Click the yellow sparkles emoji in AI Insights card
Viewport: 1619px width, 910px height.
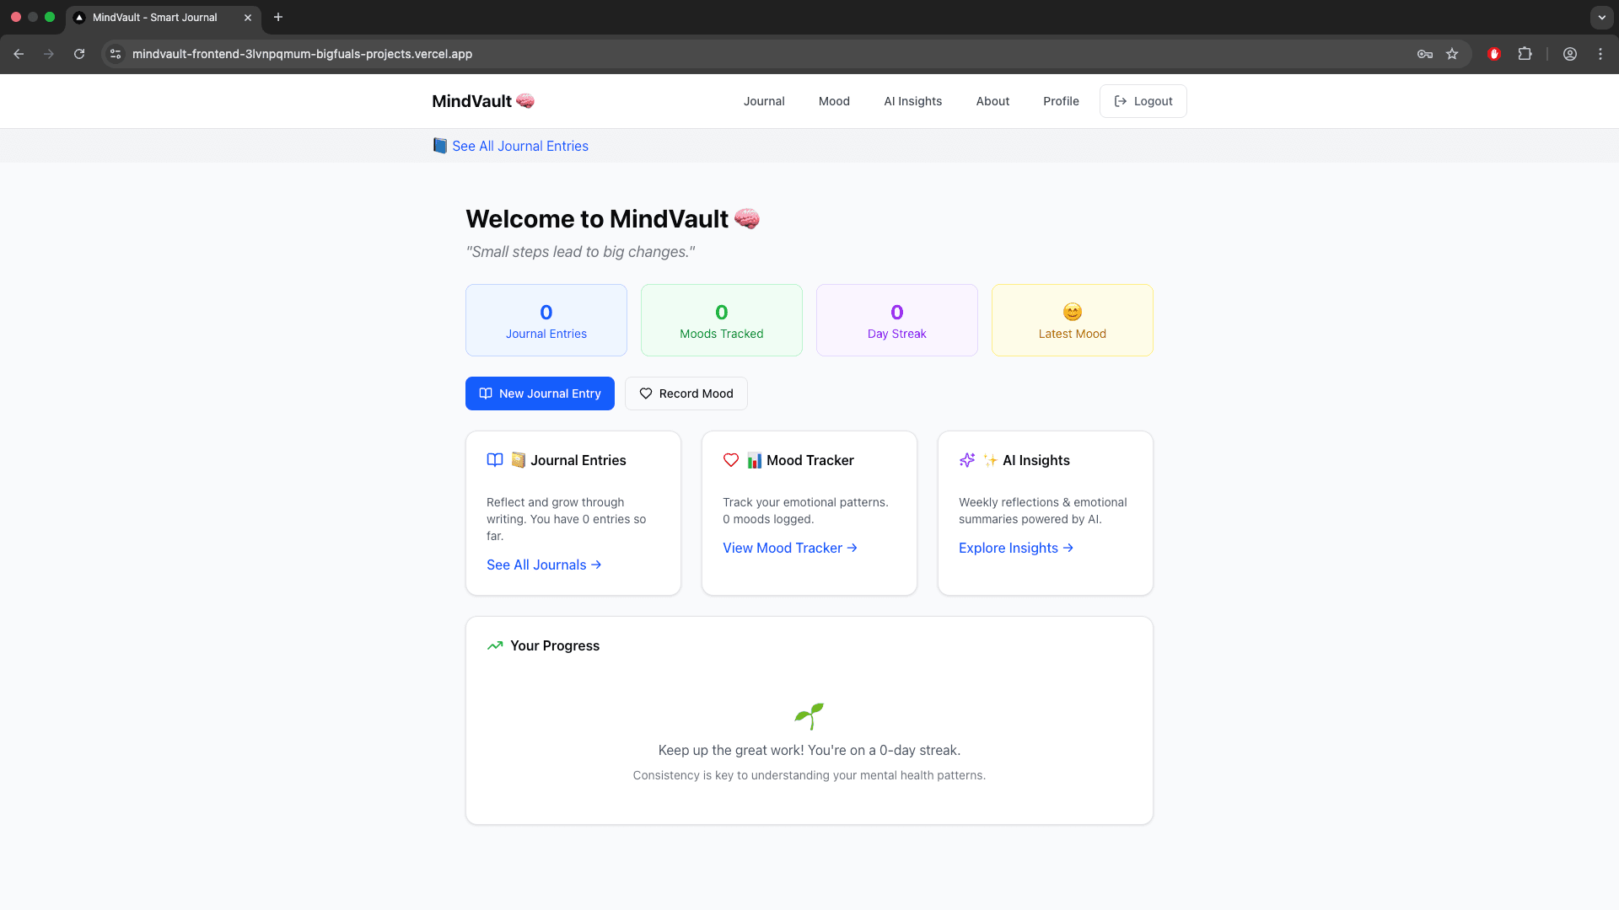991,460
